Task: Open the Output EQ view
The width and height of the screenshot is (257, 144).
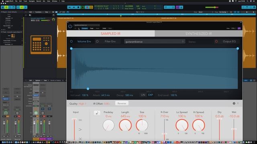Action: click(x=229, y=42)
